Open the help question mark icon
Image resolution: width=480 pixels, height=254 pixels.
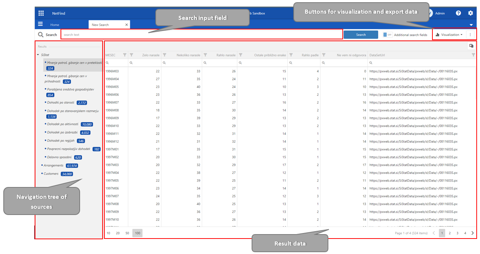458,13
